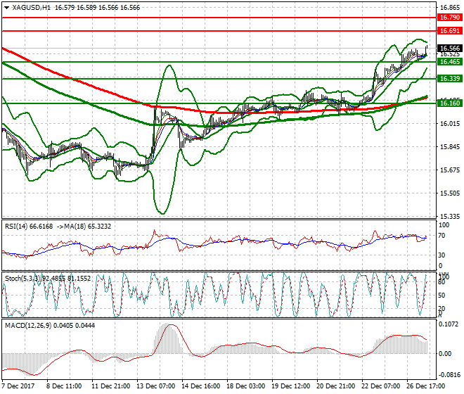Click the 8 Dec 11:00 time label
The height and width of the screenshot is (394, 464).
64,386
